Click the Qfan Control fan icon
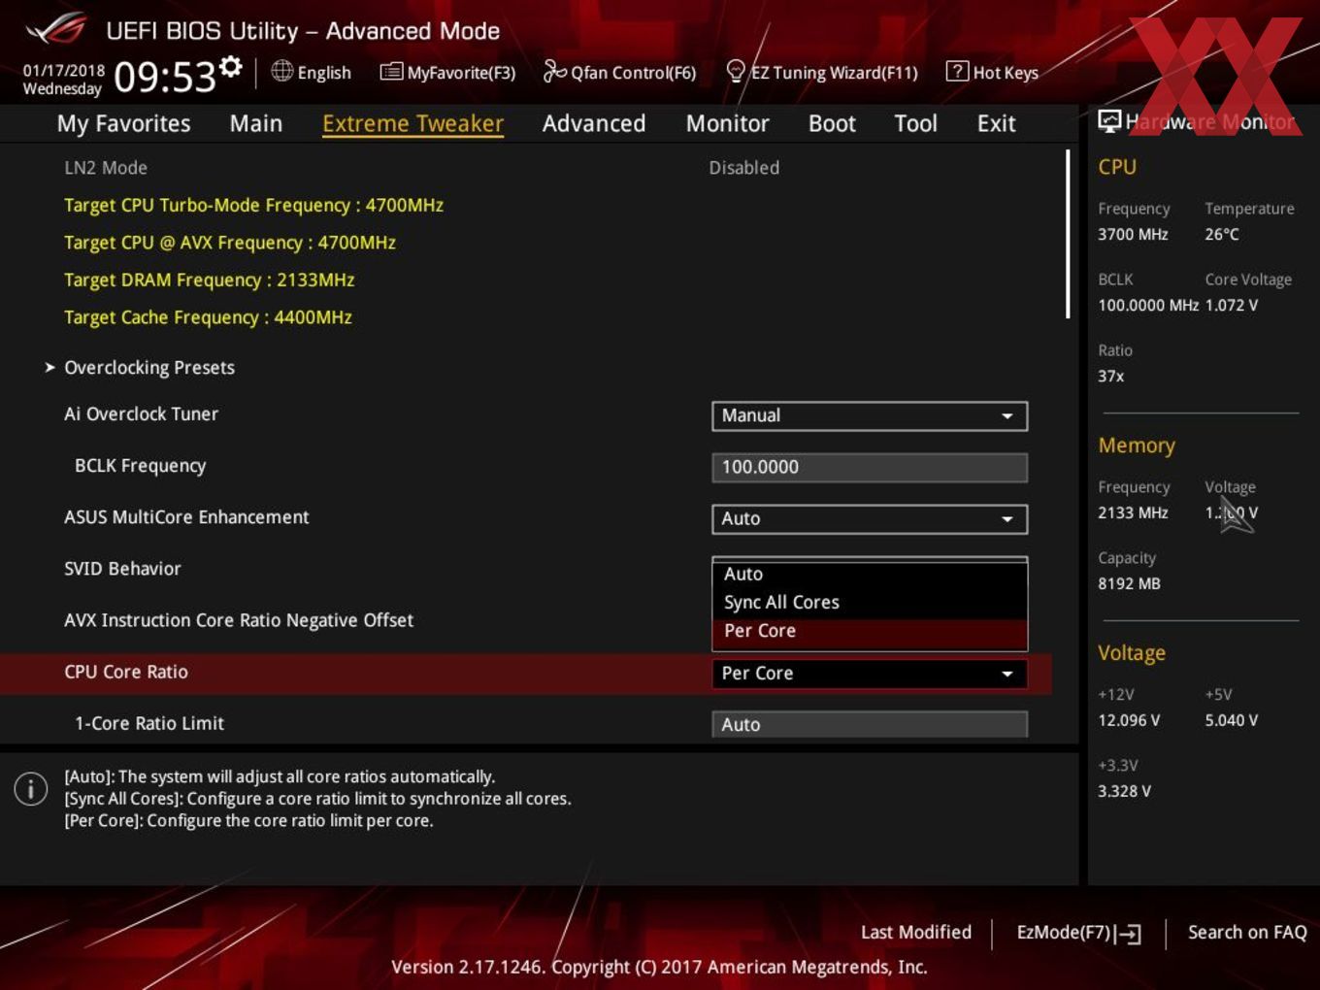The image size is (1320, 990). coord(554,71)
